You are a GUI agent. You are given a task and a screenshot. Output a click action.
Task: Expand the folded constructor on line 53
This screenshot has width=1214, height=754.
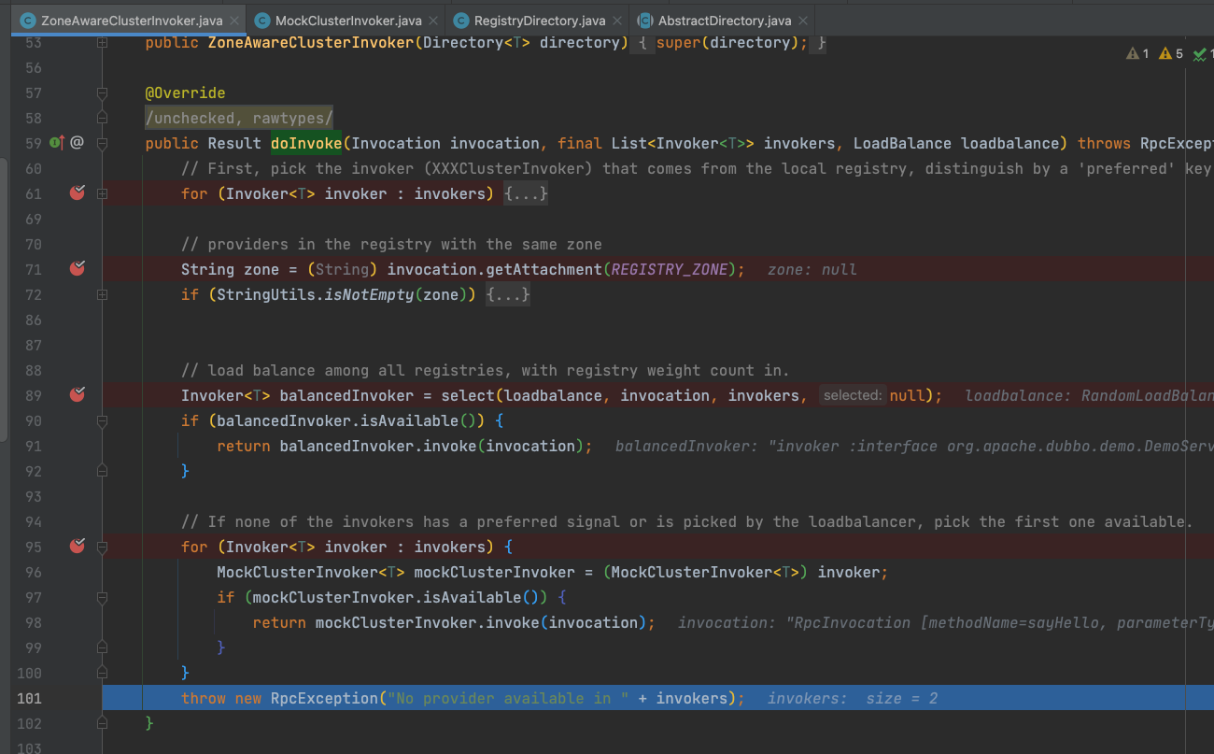[x=103, y=43]
